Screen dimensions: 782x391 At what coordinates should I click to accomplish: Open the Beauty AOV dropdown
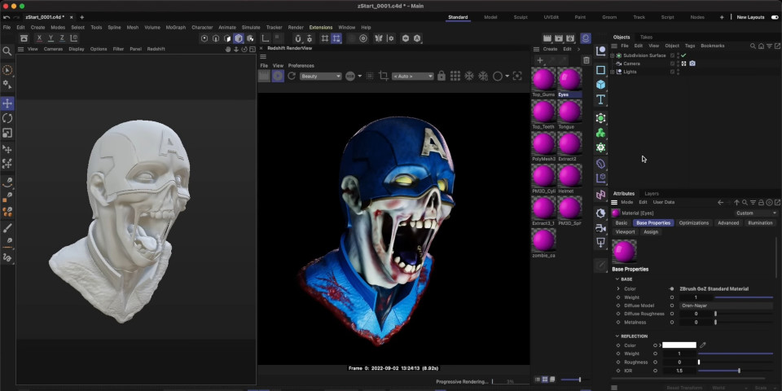click(x=321, y=77)
